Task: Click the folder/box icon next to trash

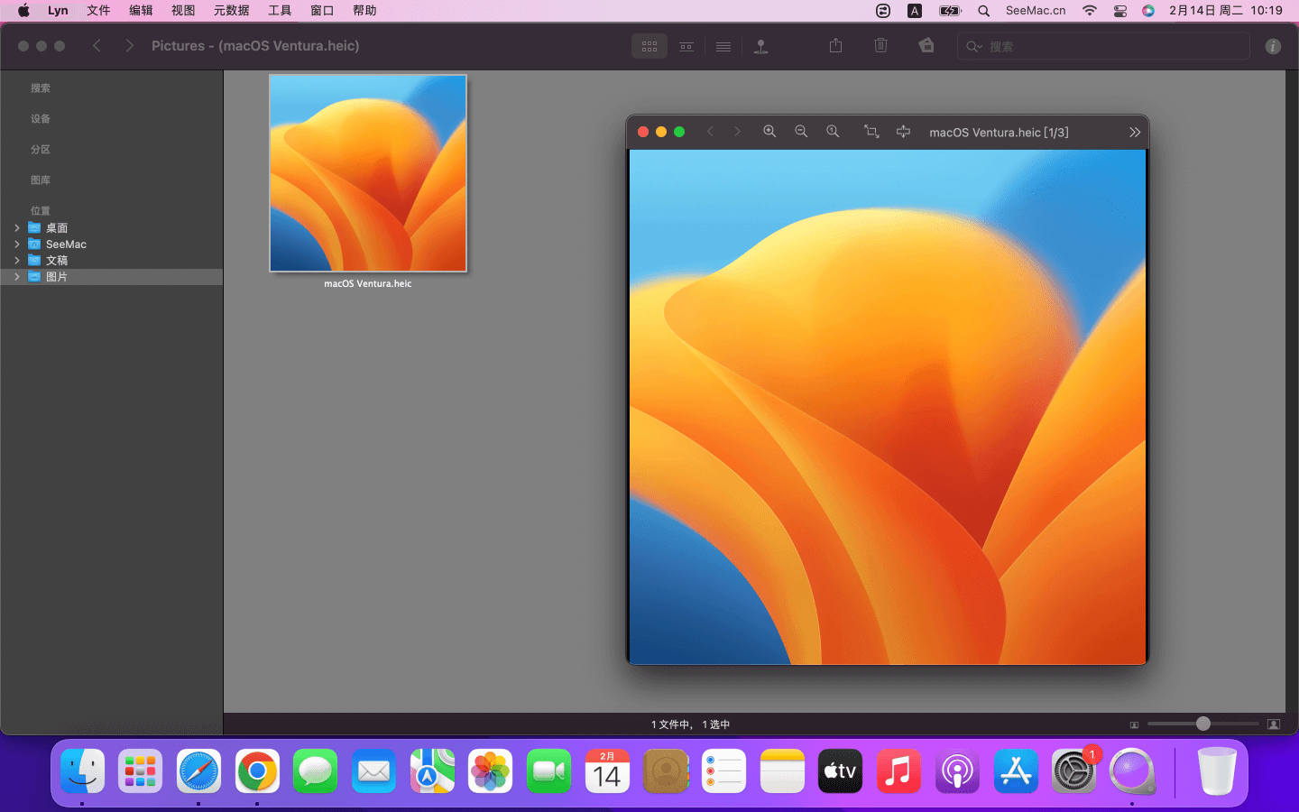Action: click(x=926, y=45)
